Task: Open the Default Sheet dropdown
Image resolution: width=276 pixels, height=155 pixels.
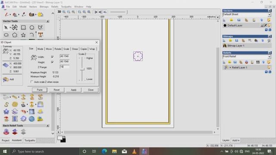Action: [269, 15]
